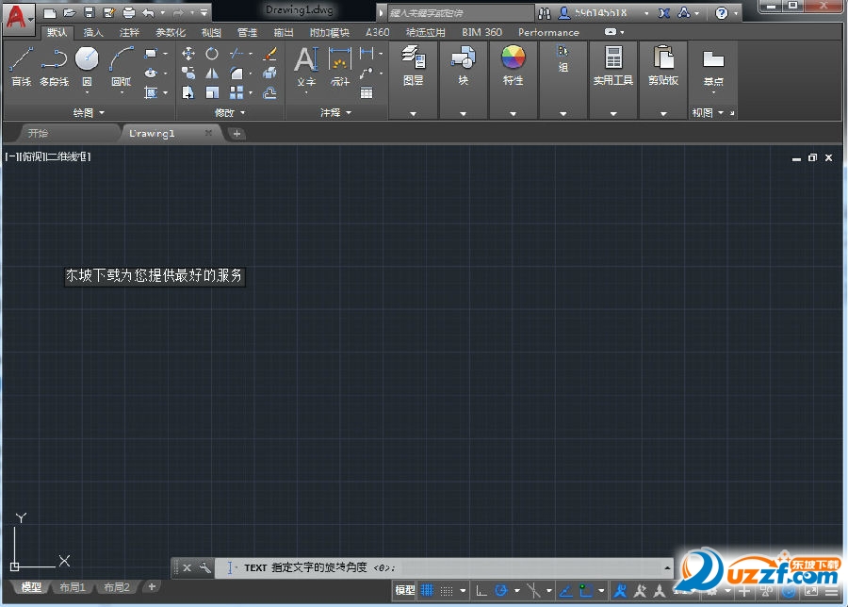Toggle grid display in status bar
848x607 pixels.
[427, 590]
